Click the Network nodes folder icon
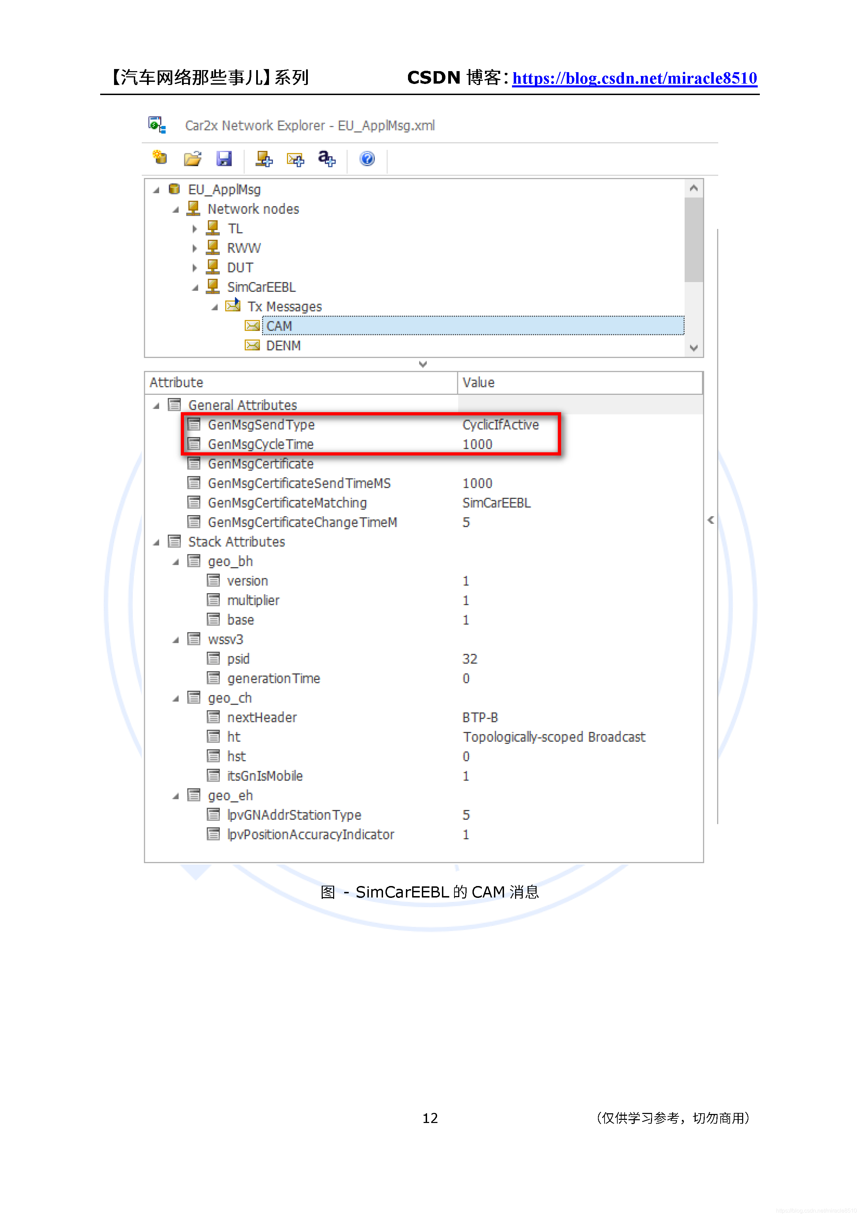 193,208
